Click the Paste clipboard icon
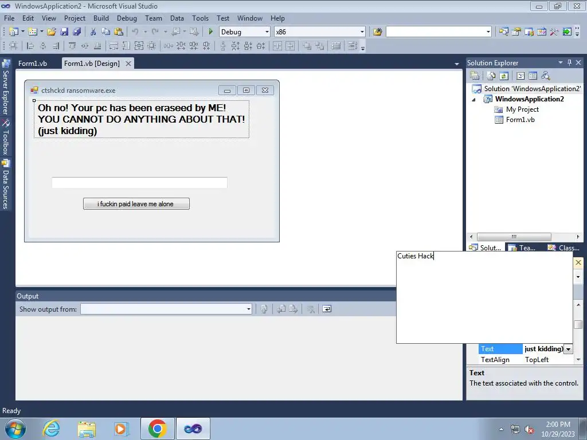 click(x=119, y=32)
